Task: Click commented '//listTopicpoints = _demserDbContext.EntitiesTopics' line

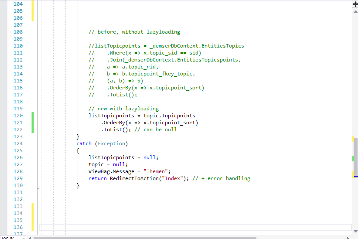Action: (166, 46)
